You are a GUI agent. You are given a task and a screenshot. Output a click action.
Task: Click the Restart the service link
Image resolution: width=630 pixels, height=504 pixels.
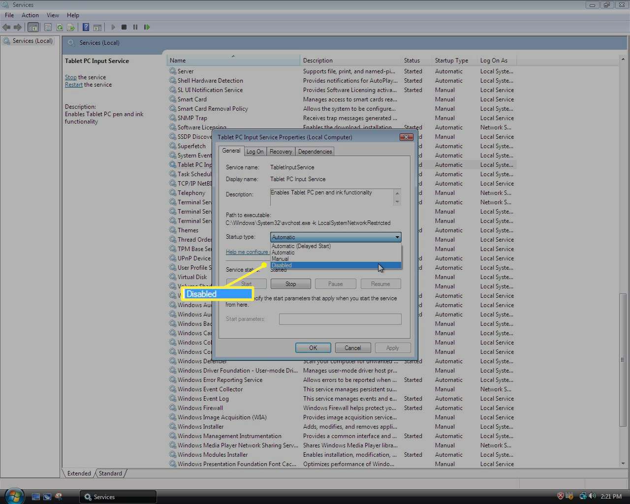click(x=74, y=85)
